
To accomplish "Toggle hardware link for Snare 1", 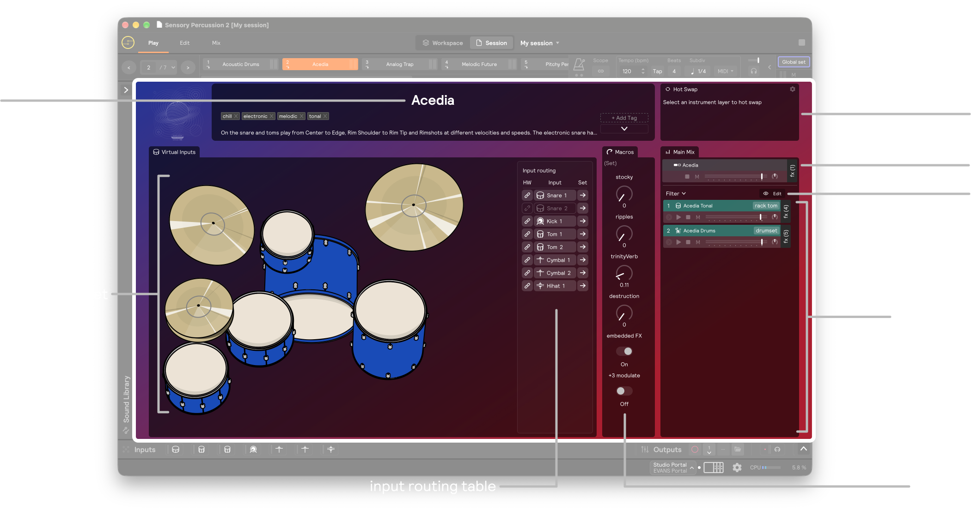I will pos(527,195).
